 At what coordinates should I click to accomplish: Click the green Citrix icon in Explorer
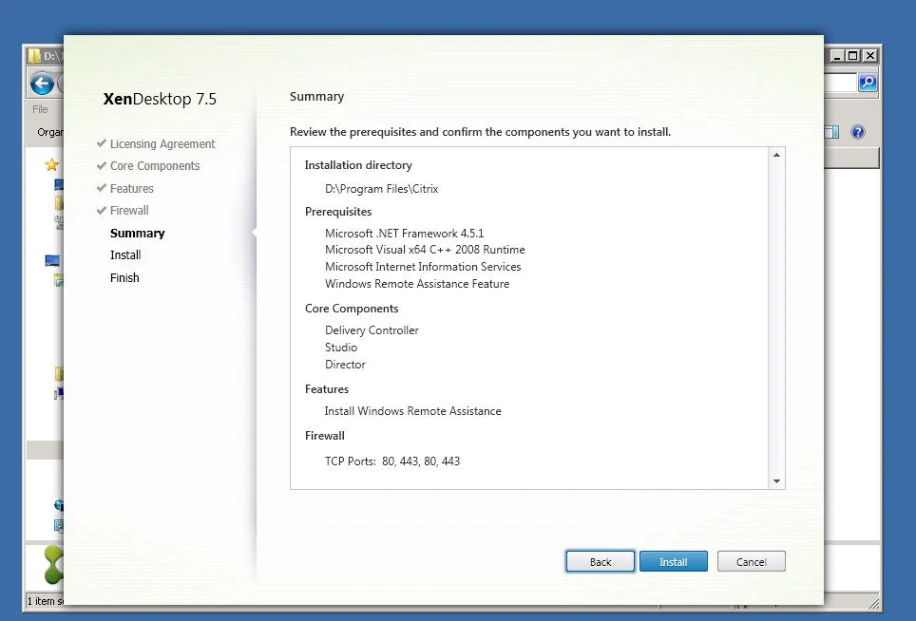tap(54, 564)
